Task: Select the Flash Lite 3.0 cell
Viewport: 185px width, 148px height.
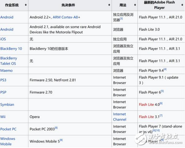Action: (x=161, y=29)
